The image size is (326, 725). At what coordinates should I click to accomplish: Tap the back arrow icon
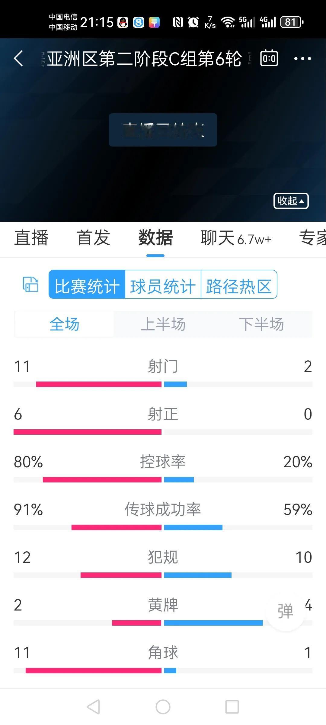[18, 58]
